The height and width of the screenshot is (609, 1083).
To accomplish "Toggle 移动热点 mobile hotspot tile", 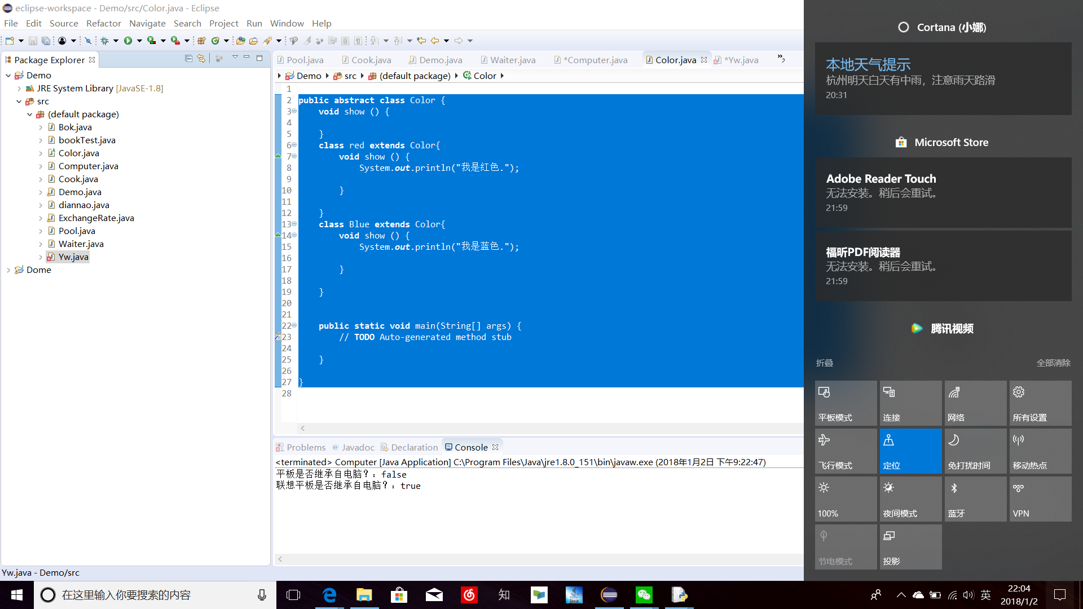I will [1040, 451].
